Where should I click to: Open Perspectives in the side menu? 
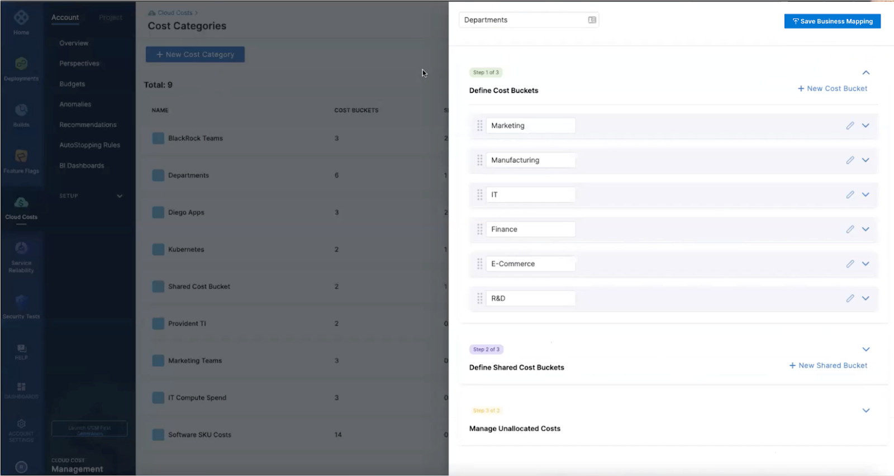pyautogui.click(x=79, y=64)
